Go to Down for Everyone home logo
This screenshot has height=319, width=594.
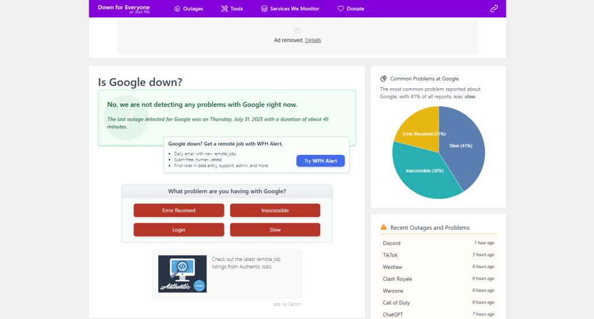124,9
